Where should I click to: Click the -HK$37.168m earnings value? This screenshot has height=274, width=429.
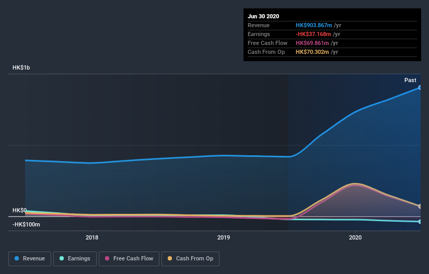click(x=314, y=34)
